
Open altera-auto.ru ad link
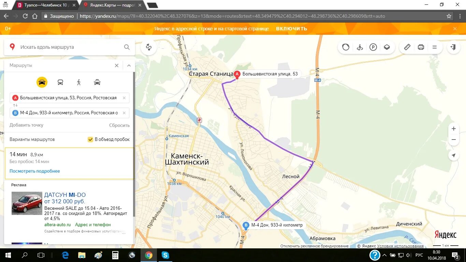57,225
